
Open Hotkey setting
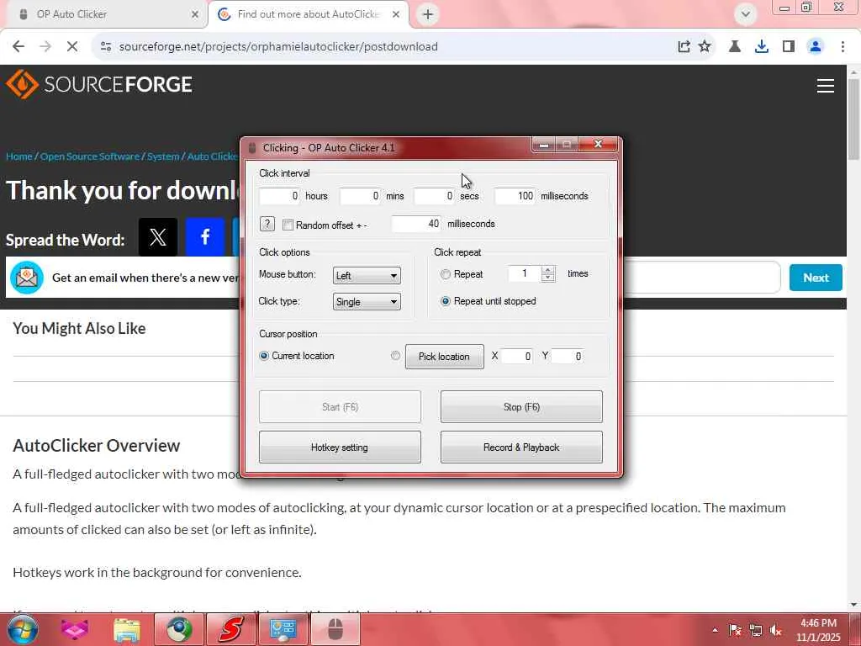[x=340, y=447]
